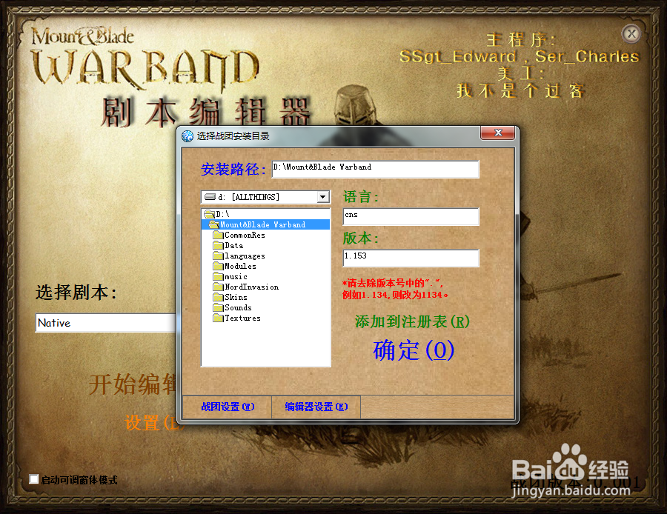Click the music folder icon
This screenshot has width=667, height=514.
point(218,276)
